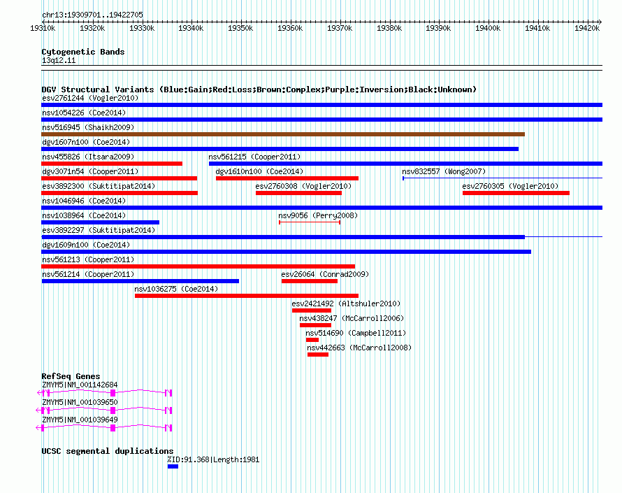Click the esv2421492 (Altshuler2010) label
The image size is (622, 493).
(346, 303)
